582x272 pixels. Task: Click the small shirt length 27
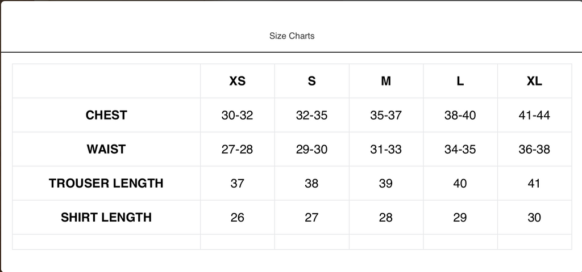pyautogui.click(x=311, y=218)
